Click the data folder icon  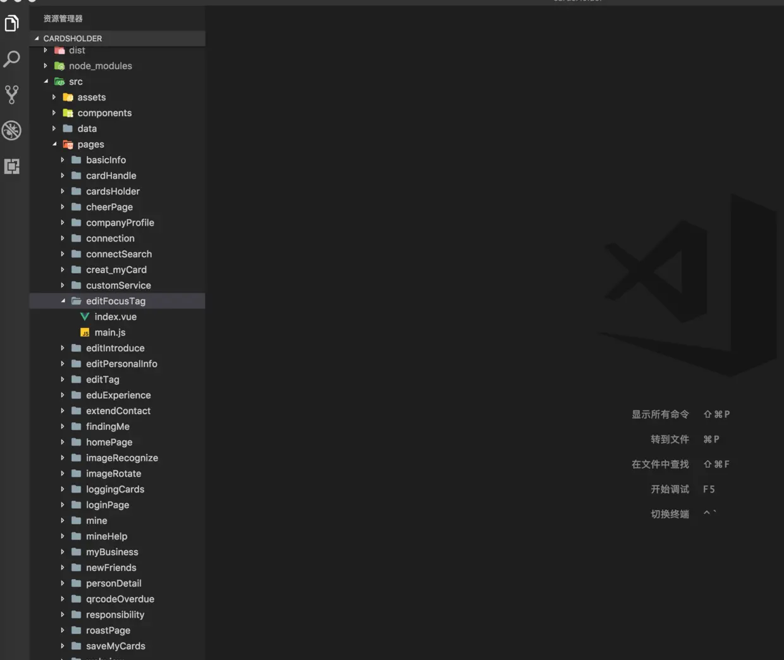click(68, 128)
